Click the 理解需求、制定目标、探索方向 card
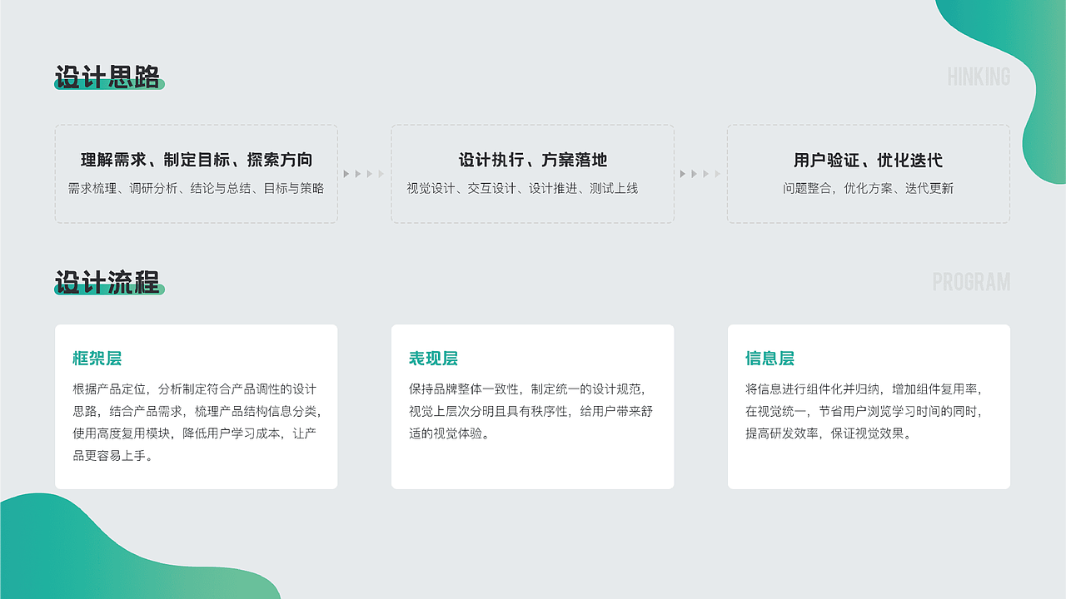 [196, 173]
